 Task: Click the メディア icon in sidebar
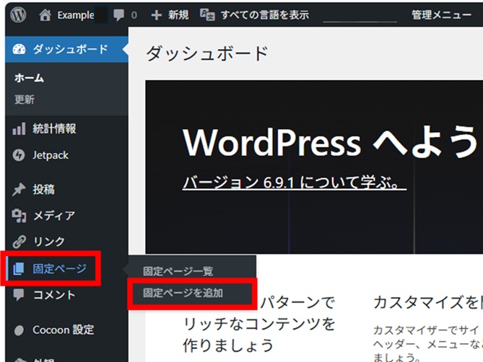(x=19, y=216)
